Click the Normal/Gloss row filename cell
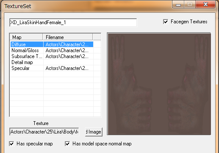This screenshot has width=219, height=153. [68, 50]
